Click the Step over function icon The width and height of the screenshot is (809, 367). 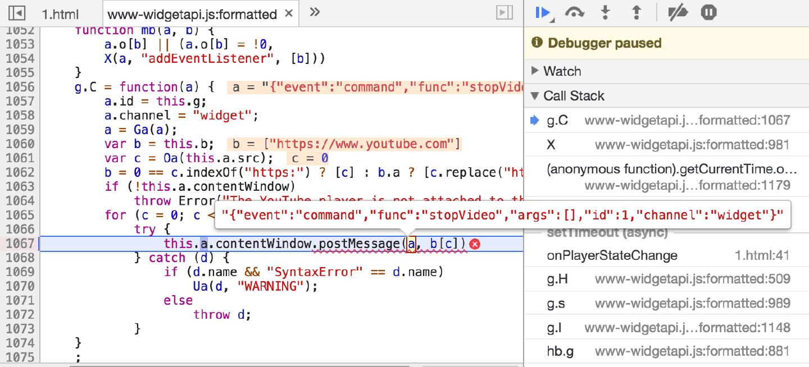574,12
